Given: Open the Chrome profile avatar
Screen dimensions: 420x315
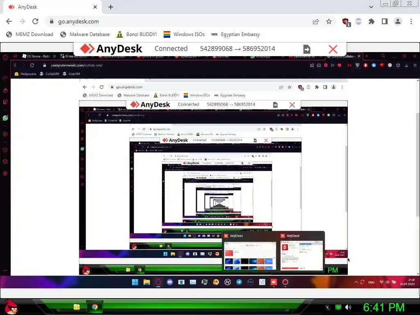Looking at the screenshot, I should tap(398, 21).
